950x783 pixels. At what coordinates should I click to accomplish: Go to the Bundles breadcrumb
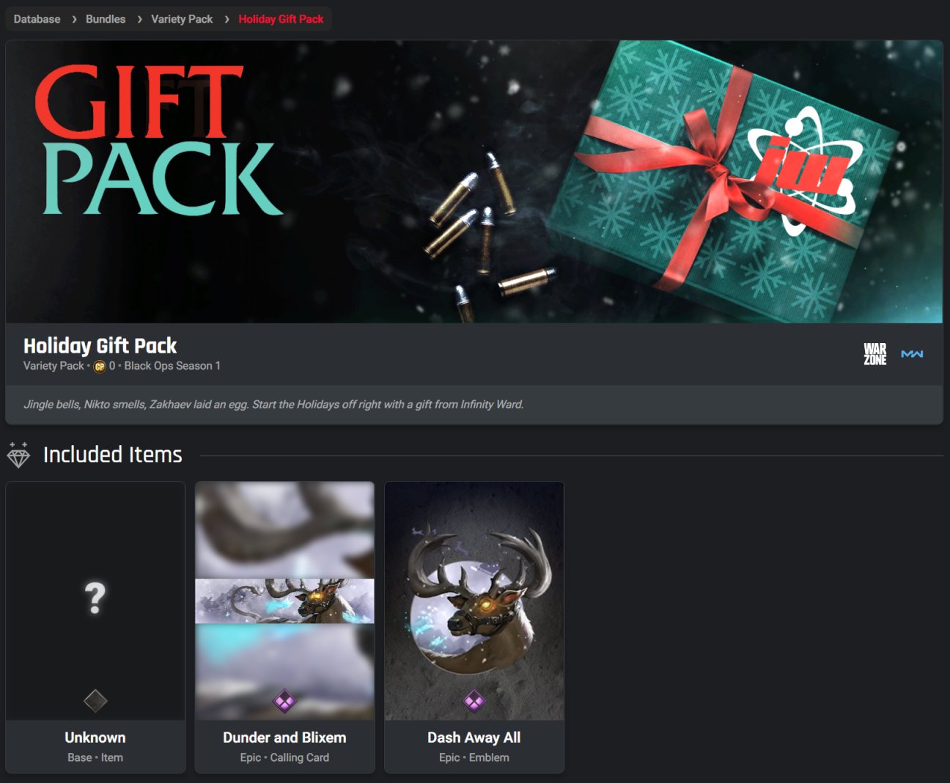tap(106, 19)
